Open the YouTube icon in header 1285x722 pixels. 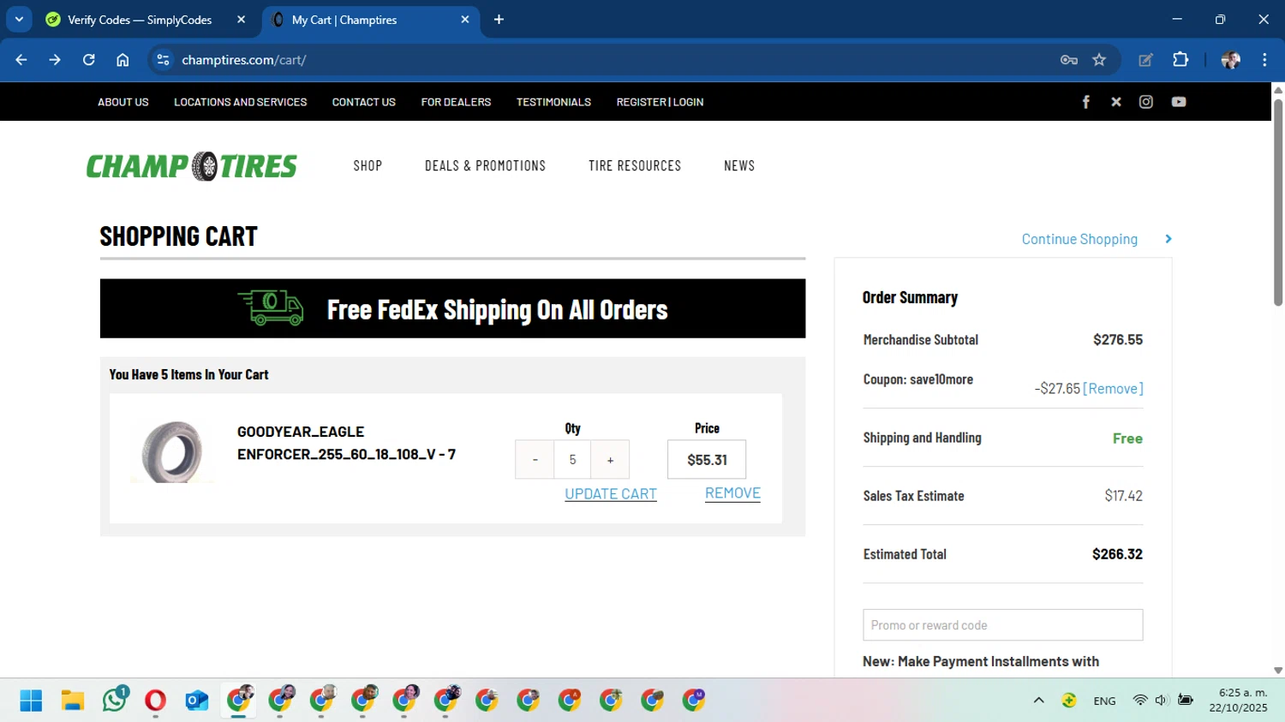point(1179,102)
